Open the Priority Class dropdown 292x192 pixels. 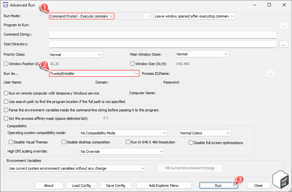tap(76, 55)
